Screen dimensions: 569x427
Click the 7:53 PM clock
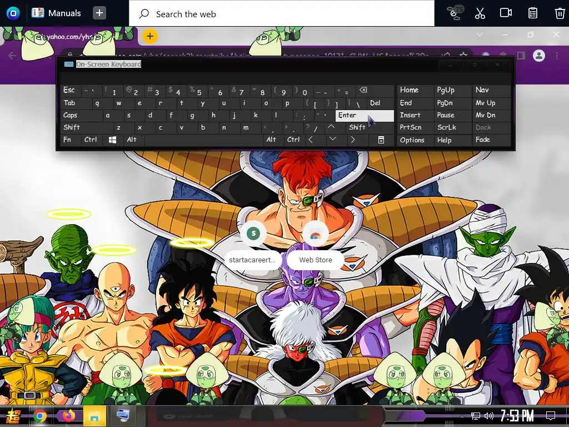point(517,415)
